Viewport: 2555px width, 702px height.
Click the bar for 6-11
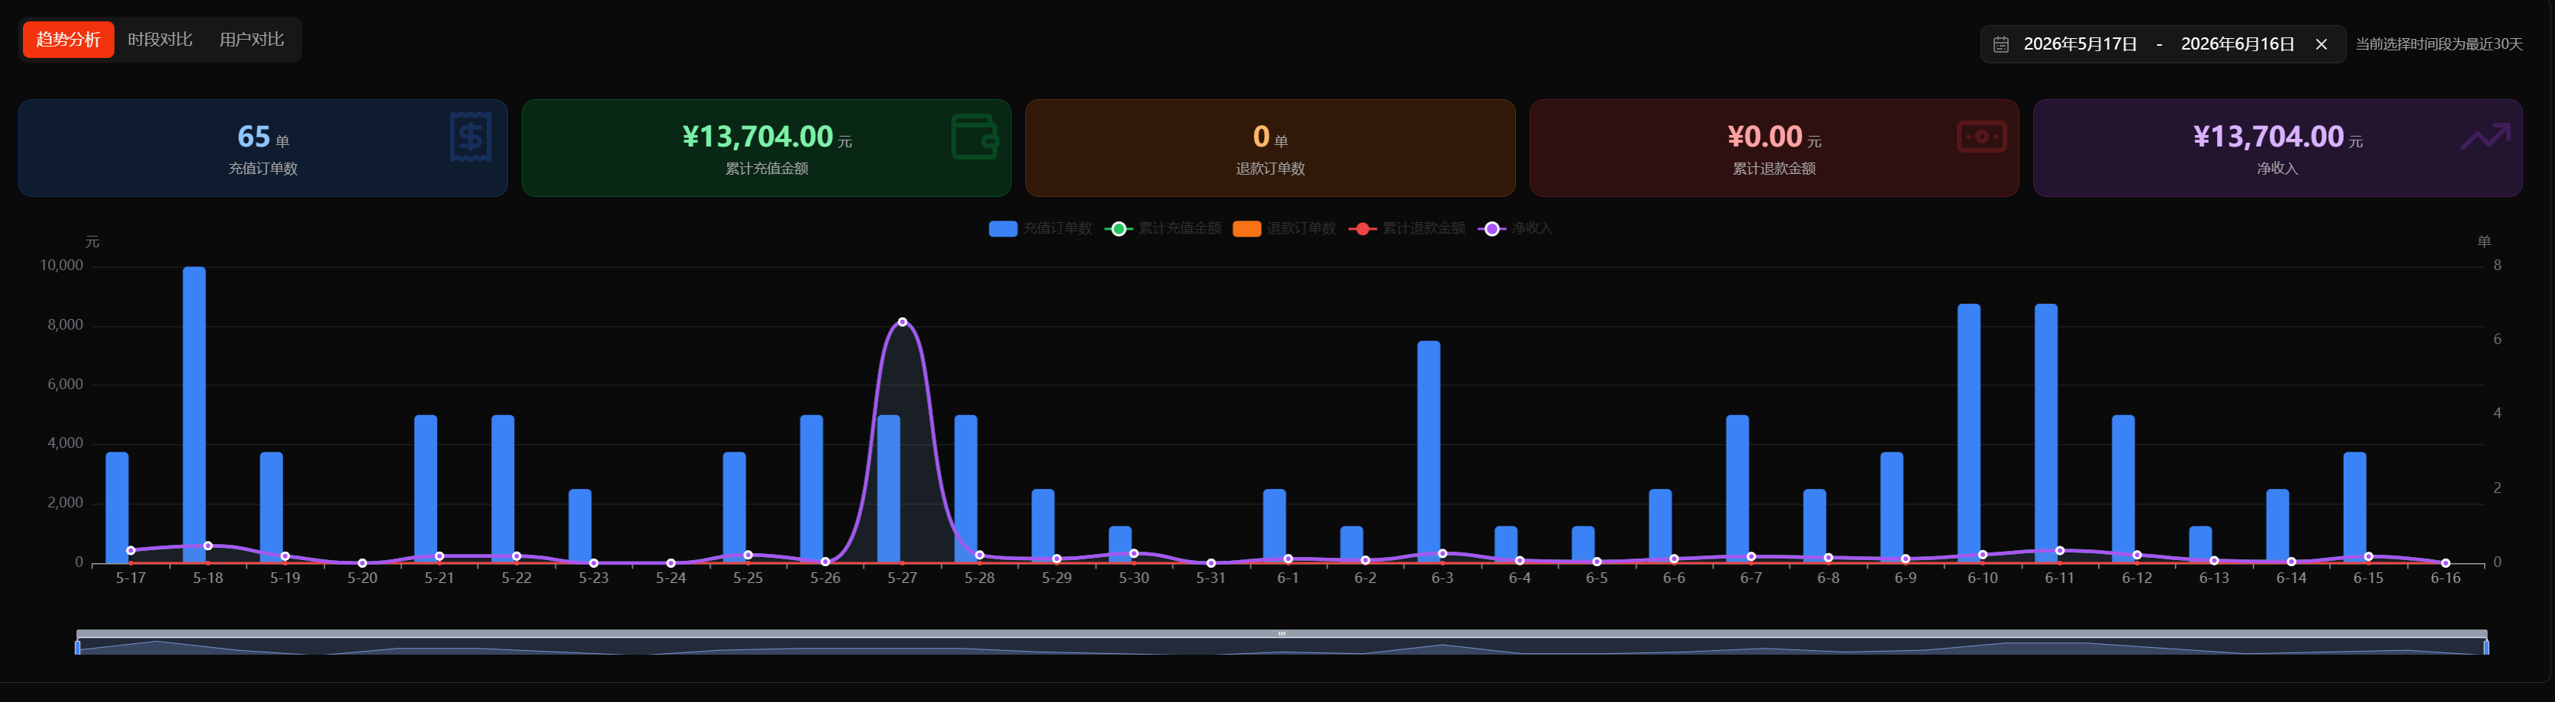(x=2046, y=433)
